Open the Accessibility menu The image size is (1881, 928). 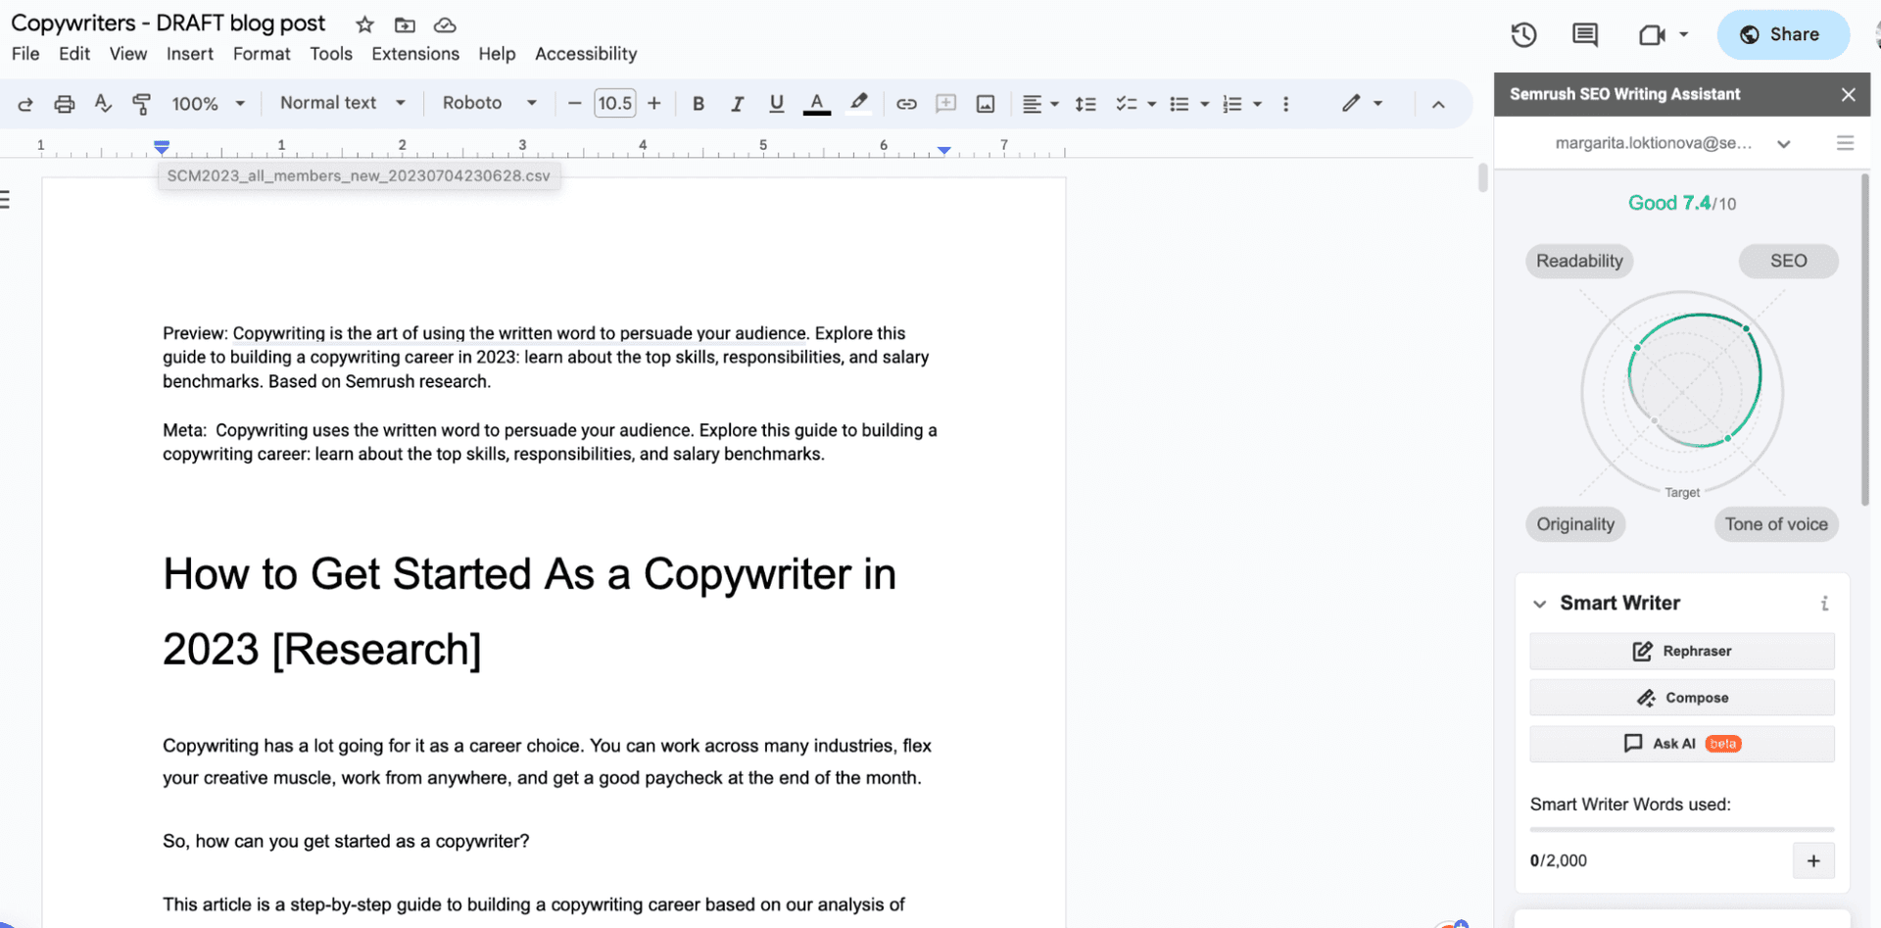pos(586,54)
